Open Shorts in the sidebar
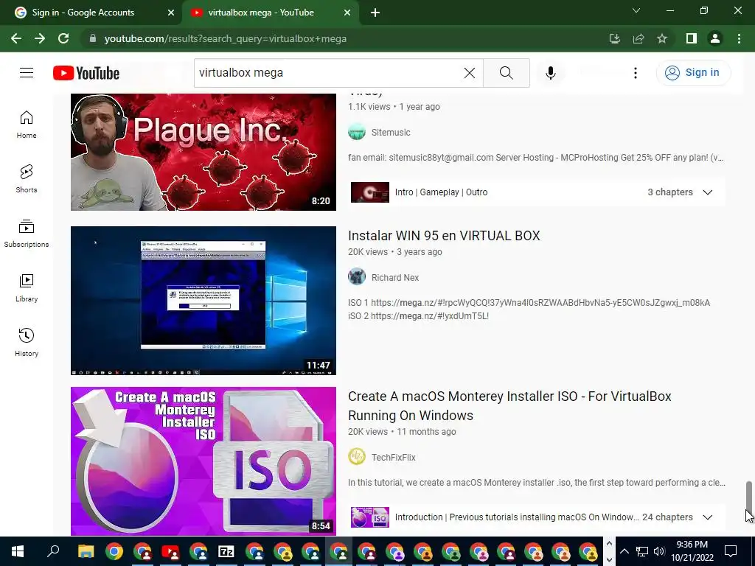Image resolution: width=755 pixels, height=566 pixels. (27, 179)
